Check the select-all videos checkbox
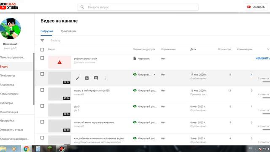The width and height of the screenshot is (270, 152). click(x=42, y=50)
